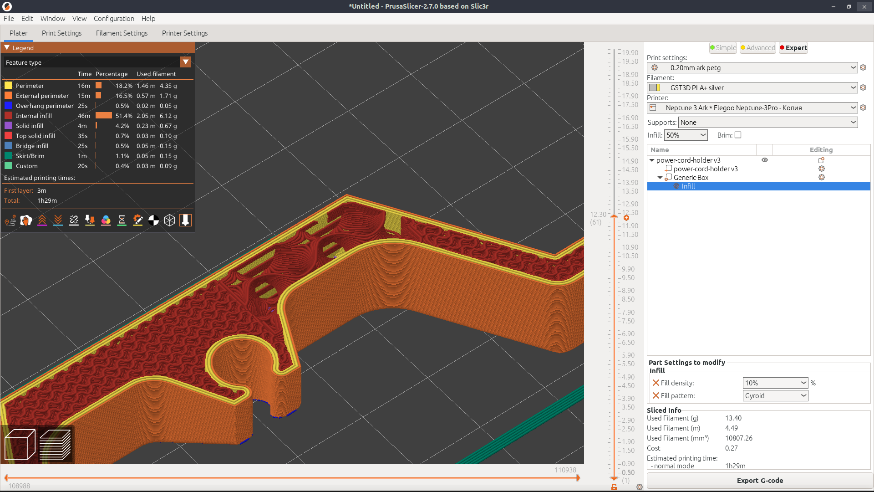Viewport: 874px width, 492px height.
Task: Open Print settings gear icon
Action: tap(863, 67)
